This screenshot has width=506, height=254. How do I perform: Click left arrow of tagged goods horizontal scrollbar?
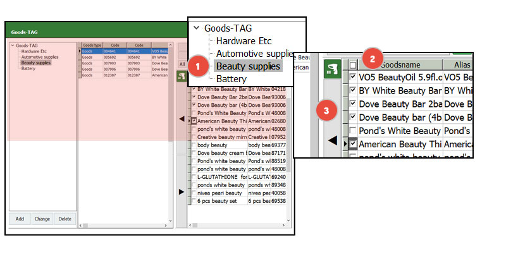(x=81, y=226)
